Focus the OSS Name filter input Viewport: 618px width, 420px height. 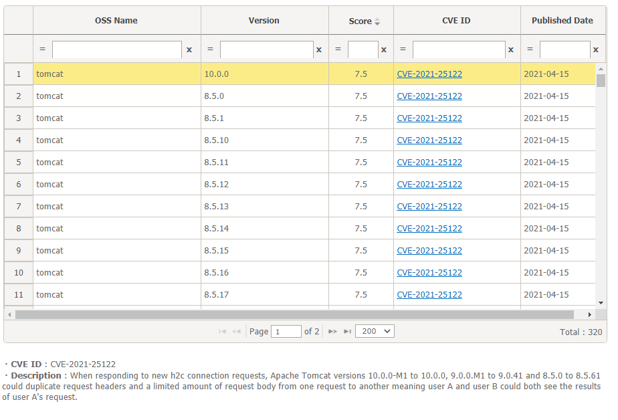point(117,49)
